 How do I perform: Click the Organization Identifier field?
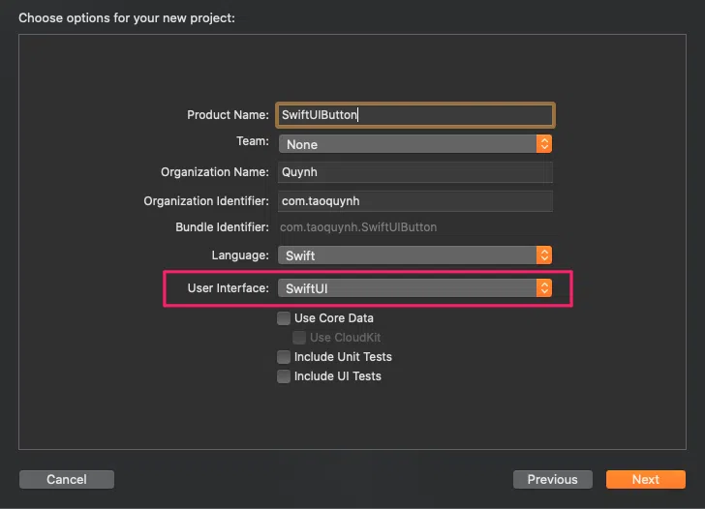(415, 201)
